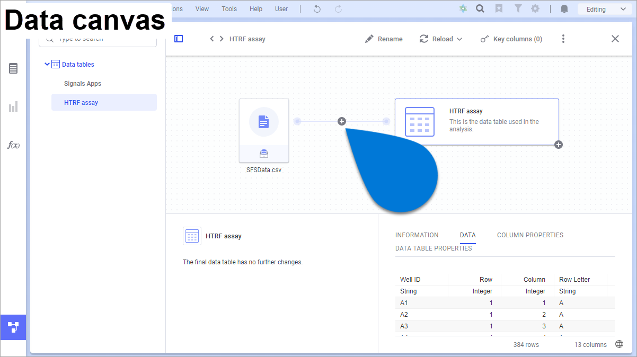Open the Help menu
This screenshot has height=357, width=637.
click(256, 9)
